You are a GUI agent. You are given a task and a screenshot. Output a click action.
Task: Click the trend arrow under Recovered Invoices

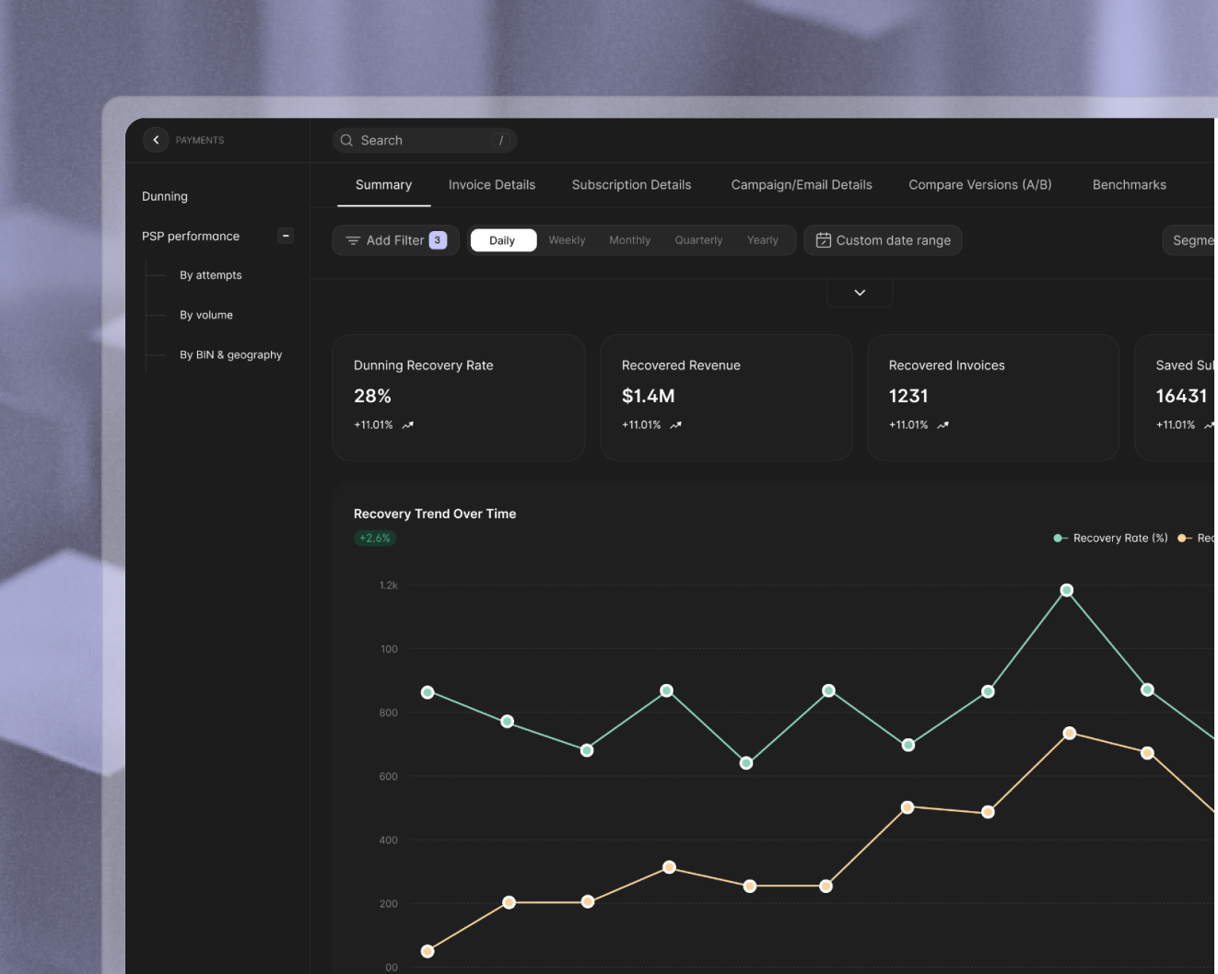[x=943, y=425]
